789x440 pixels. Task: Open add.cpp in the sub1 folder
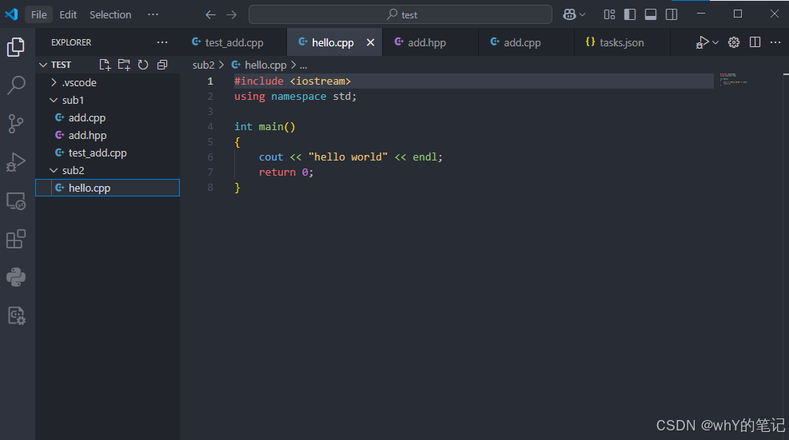tap(108, 117)
